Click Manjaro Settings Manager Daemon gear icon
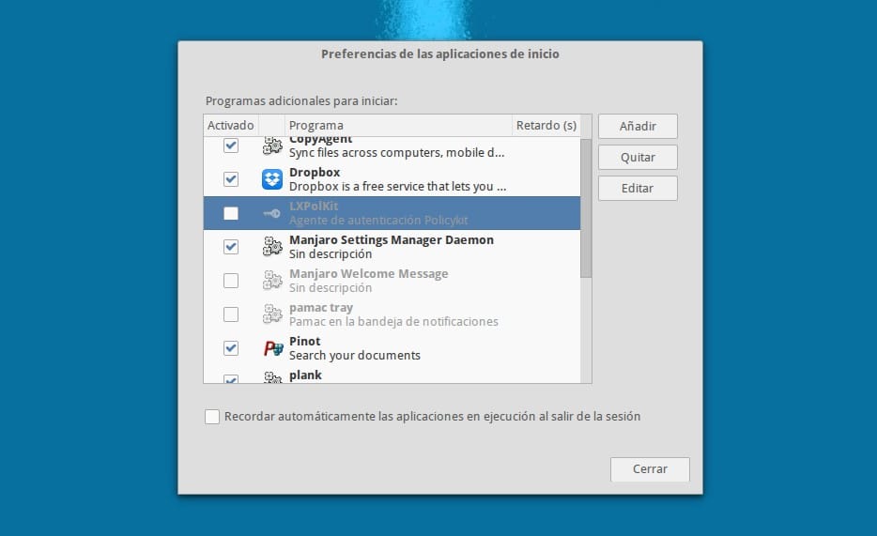877x536 pixels. [x=272, y=247]
